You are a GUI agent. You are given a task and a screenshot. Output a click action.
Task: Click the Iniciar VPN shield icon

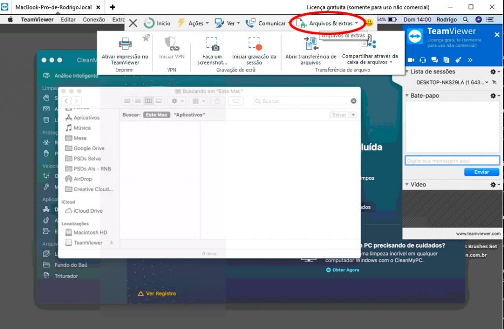172,44
